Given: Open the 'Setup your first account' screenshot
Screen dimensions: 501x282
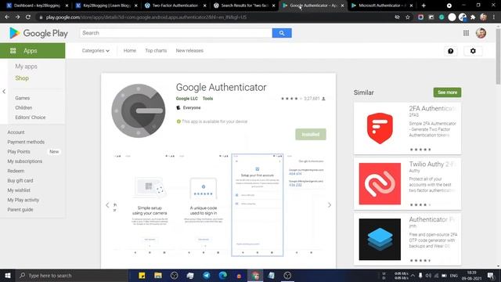Looking at the screenshot, I should (258, 205).
